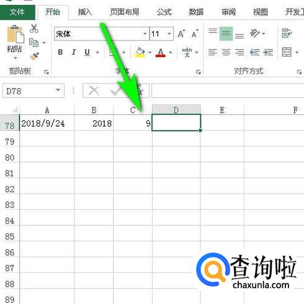
Task: Expand the Name Box dropdown arrow
Action: click(x=58, y=91)
